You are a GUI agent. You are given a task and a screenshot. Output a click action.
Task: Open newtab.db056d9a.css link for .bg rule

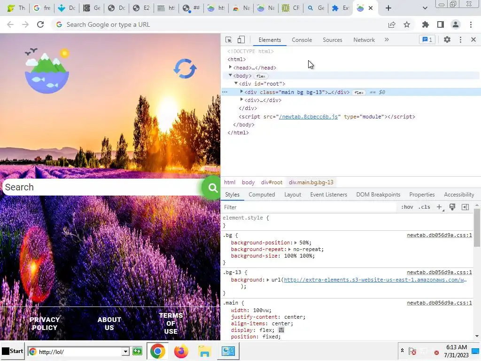coord(439,235)
